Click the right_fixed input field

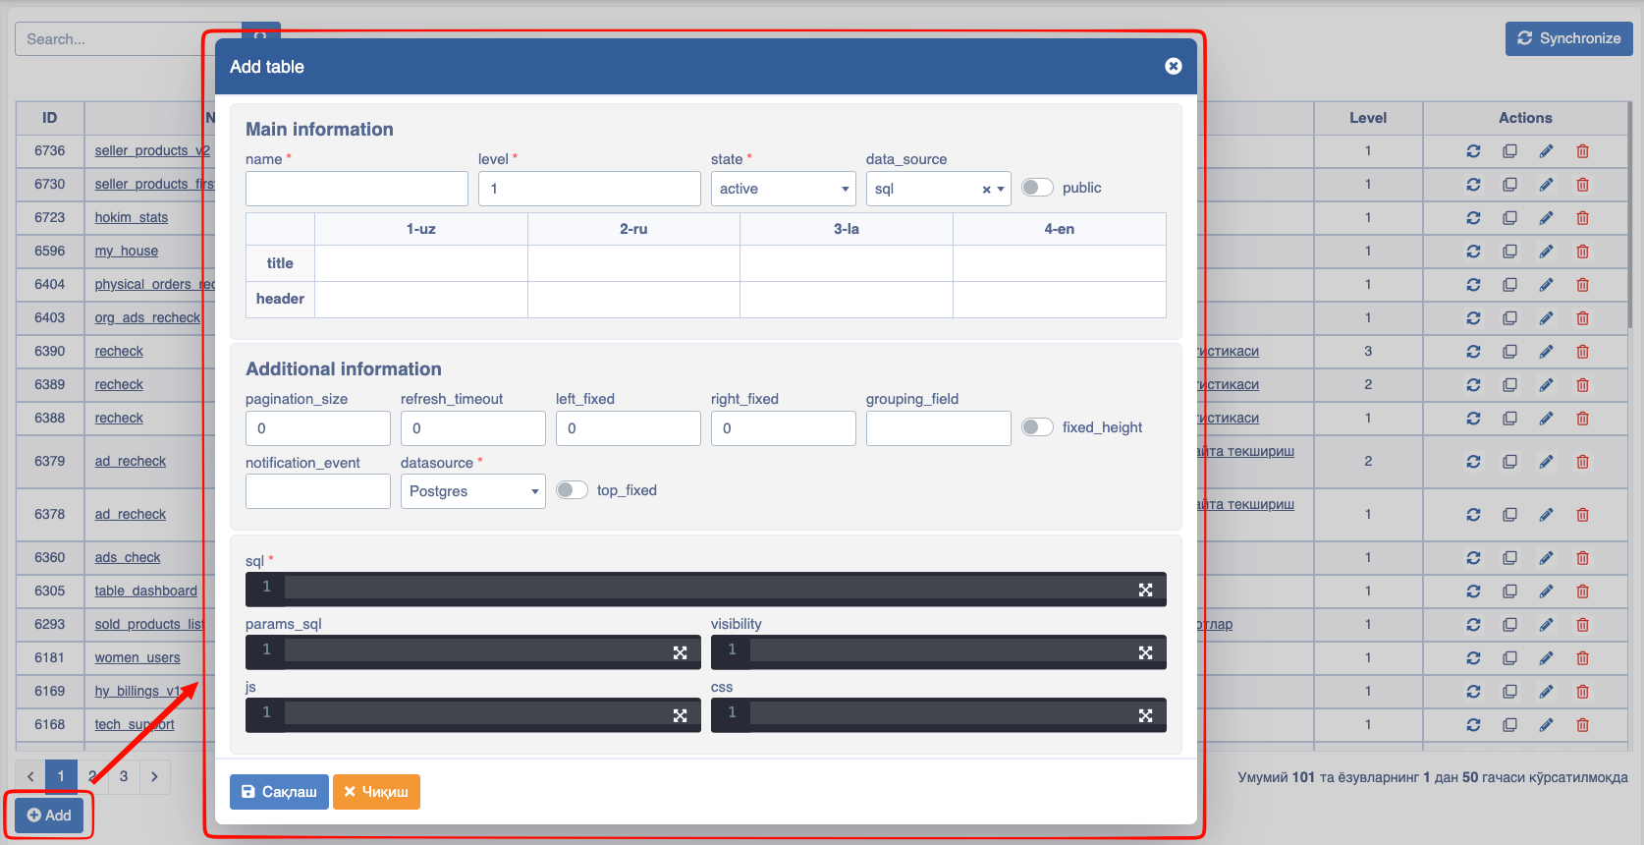[x=784, y=428]
